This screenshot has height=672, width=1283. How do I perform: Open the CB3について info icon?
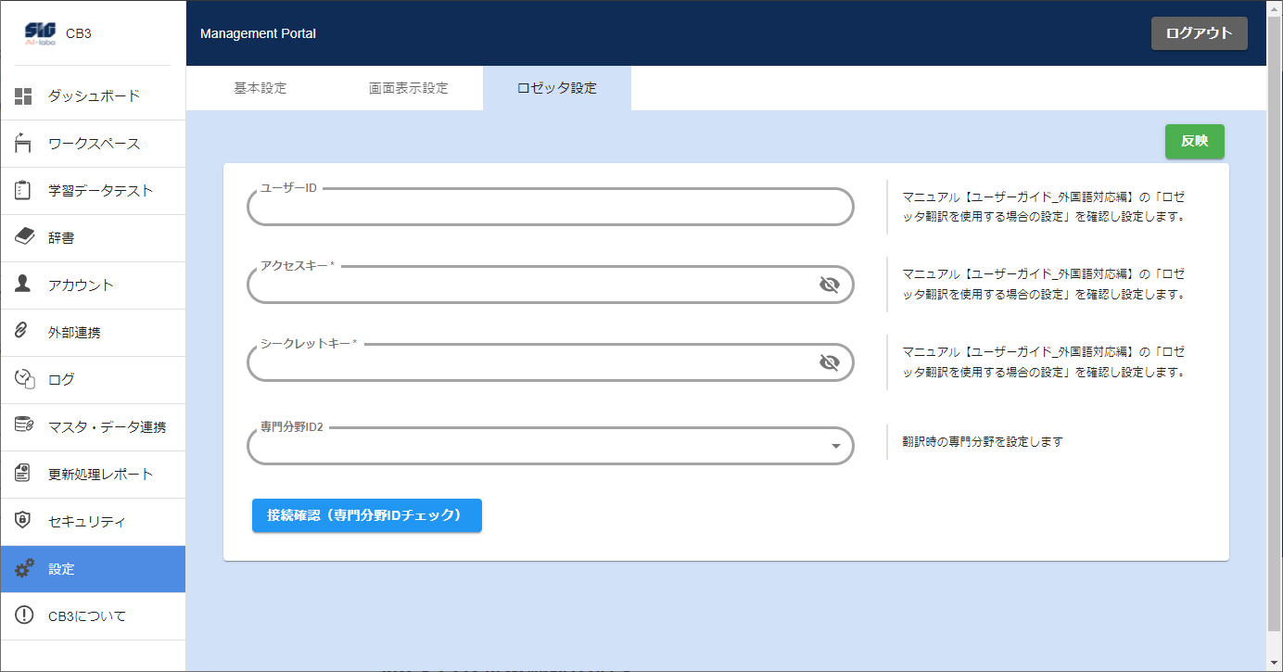point(24,616)
